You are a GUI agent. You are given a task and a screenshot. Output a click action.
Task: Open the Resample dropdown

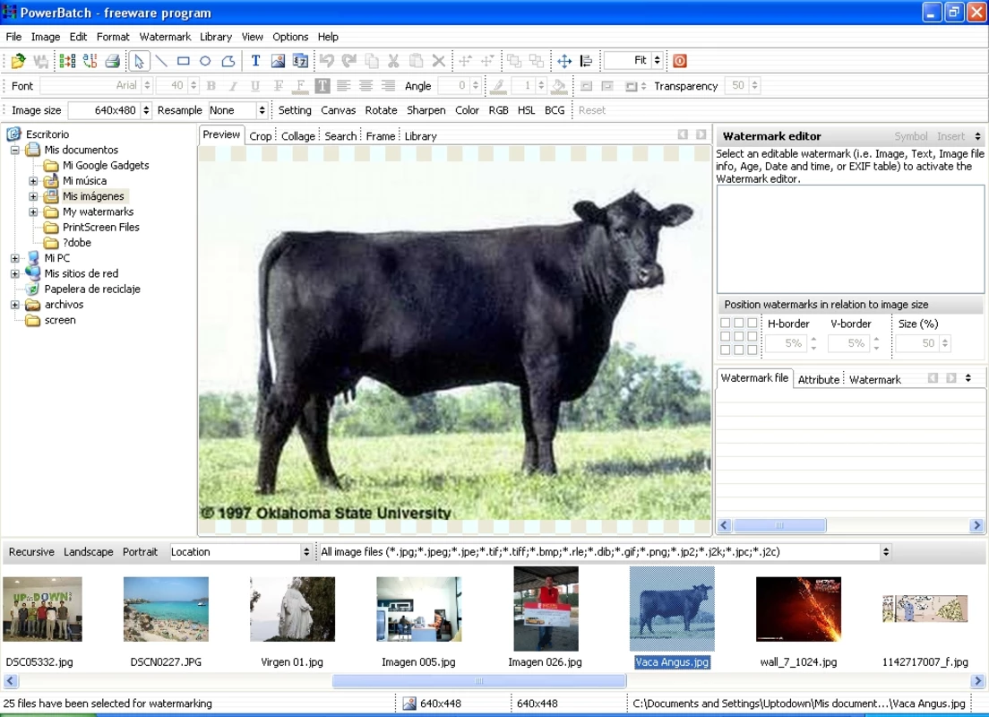coord(262,110)
